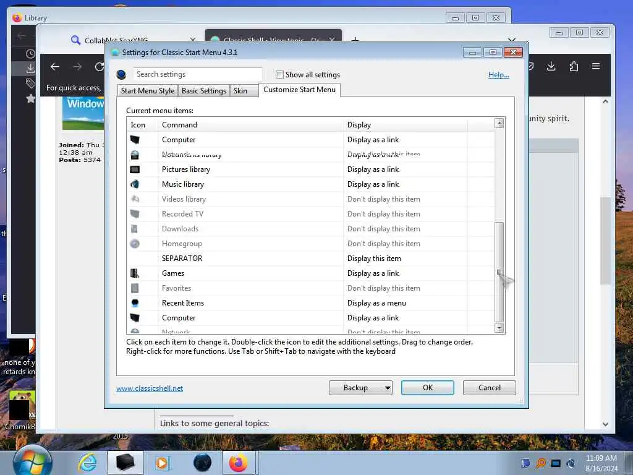Switch to Firefox from taskbar
This screenshot has height=475, width=633.
[239, 463]
